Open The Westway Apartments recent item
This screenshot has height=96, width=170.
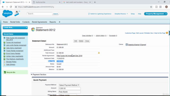[x=15, y=59]
